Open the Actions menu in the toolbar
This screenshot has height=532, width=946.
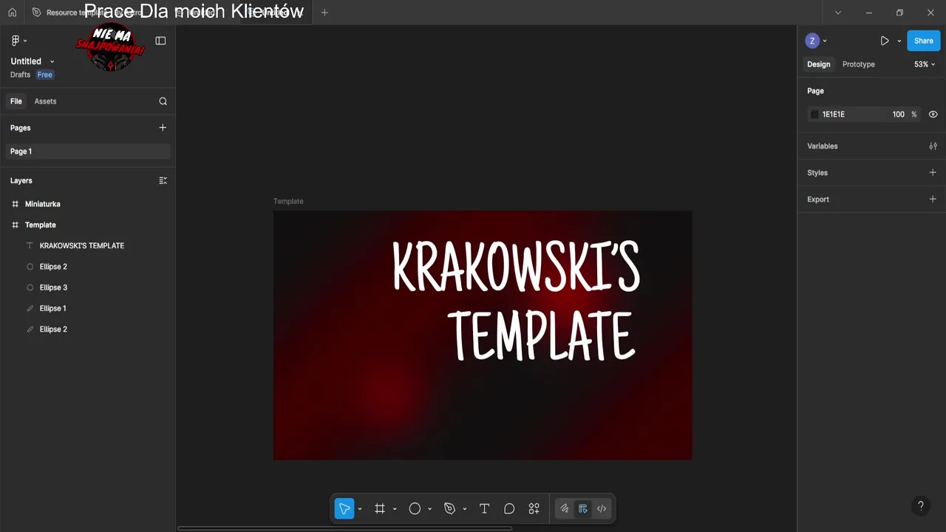(x=534, y=508)
